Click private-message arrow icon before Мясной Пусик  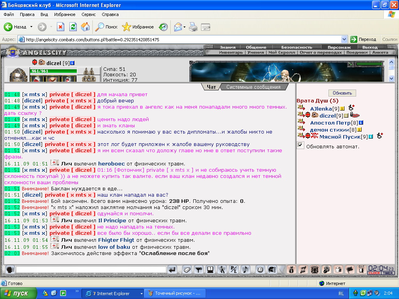coord(301,135)
